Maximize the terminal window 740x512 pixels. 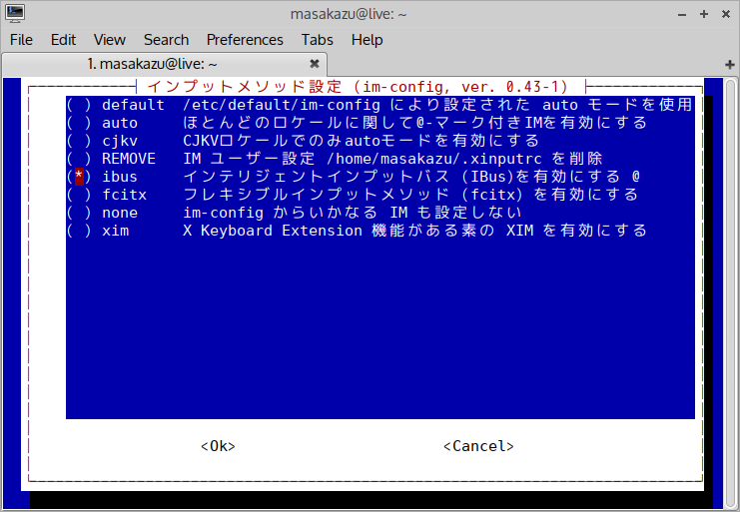704,14
